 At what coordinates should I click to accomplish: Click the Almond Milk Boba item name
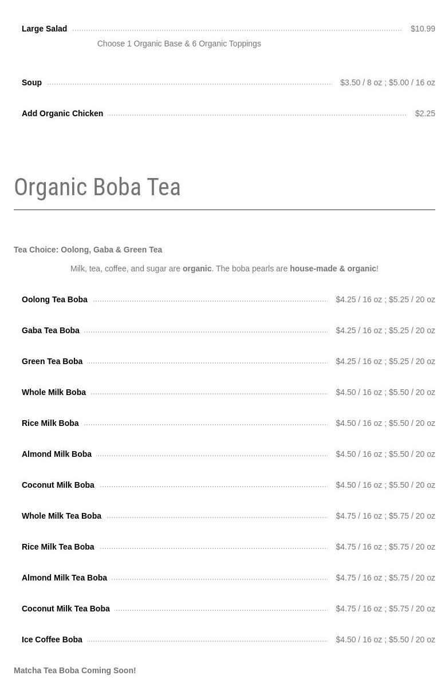pos(57,454)
